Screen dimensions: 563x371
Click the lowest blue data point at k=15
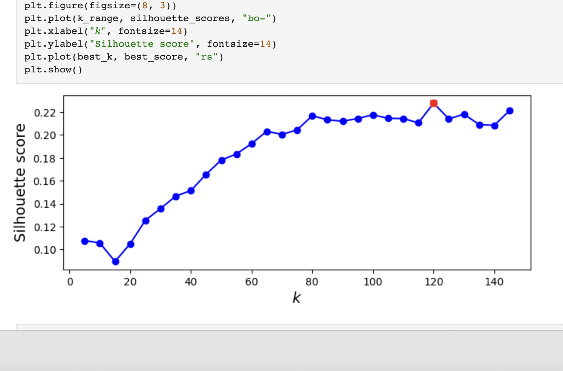tap(116, 262)
